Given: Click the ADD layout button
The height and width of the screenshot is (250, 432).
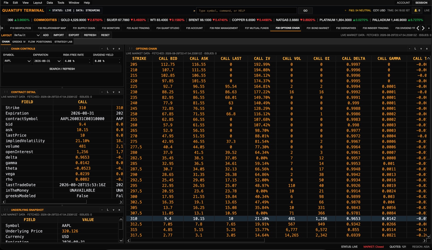Looking at the screenshot, I should [46, 35].
